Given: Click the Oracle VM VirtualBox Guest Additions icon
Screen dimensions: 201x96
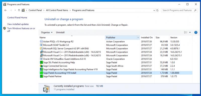Looking at the screenshot, I should 41,59.
